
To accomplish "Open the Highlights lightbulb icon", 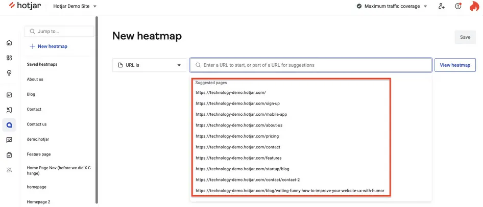I will [x=9, y=73].
